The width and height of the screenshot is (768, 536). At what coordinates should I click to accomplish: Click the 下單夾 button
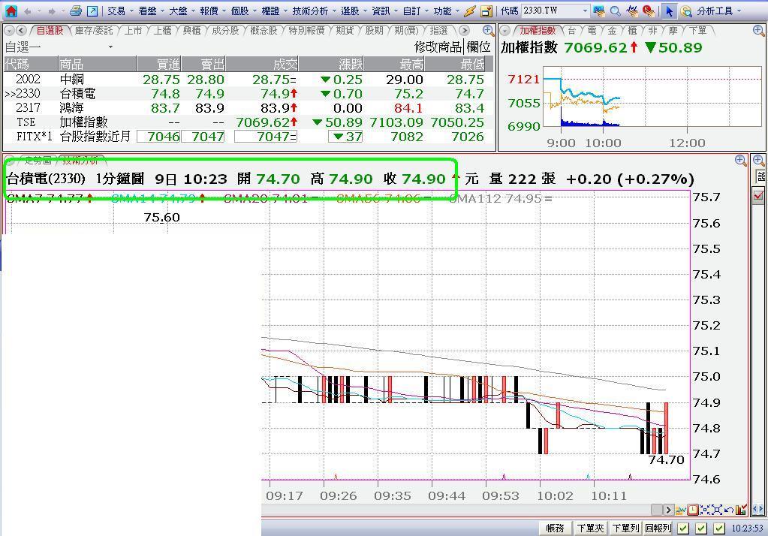[x=590, y=528]
